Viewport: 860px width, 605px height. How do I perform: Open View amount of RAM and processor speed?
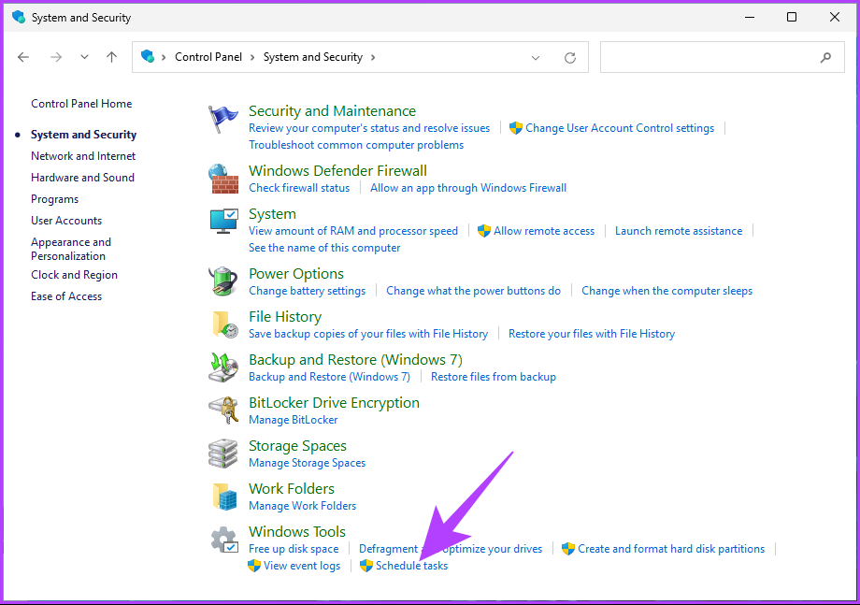pyautogui.click(x=353, y=231)
